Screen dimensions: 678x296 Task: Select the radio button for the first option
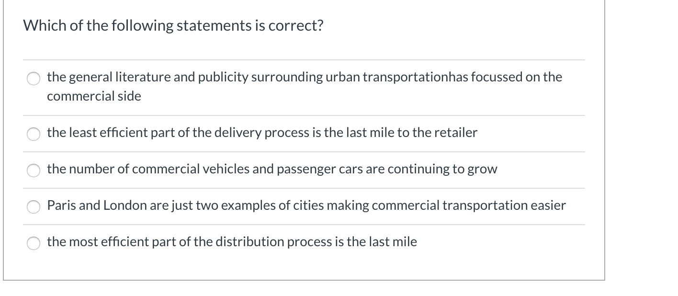34,78
